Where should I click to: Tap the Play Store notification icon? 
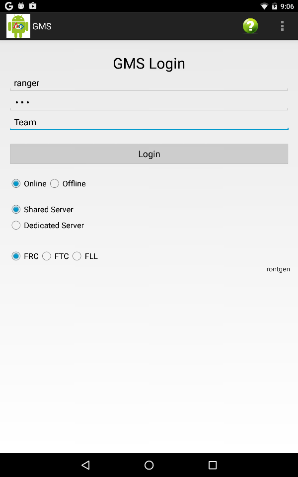[x=33, y=5]
